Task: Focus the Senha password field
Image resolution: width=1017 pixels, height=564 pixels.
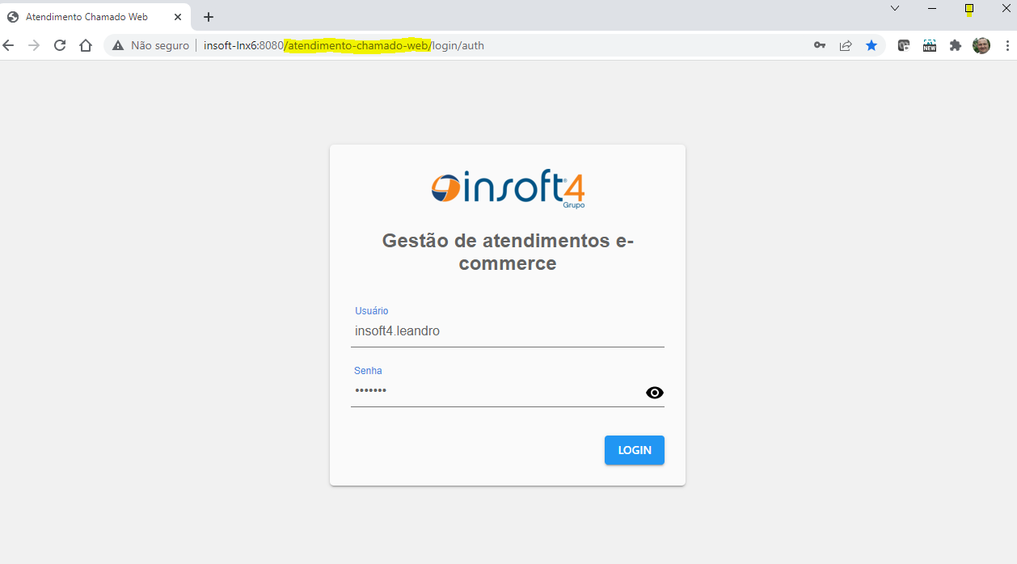Action: tap(496, 391)
